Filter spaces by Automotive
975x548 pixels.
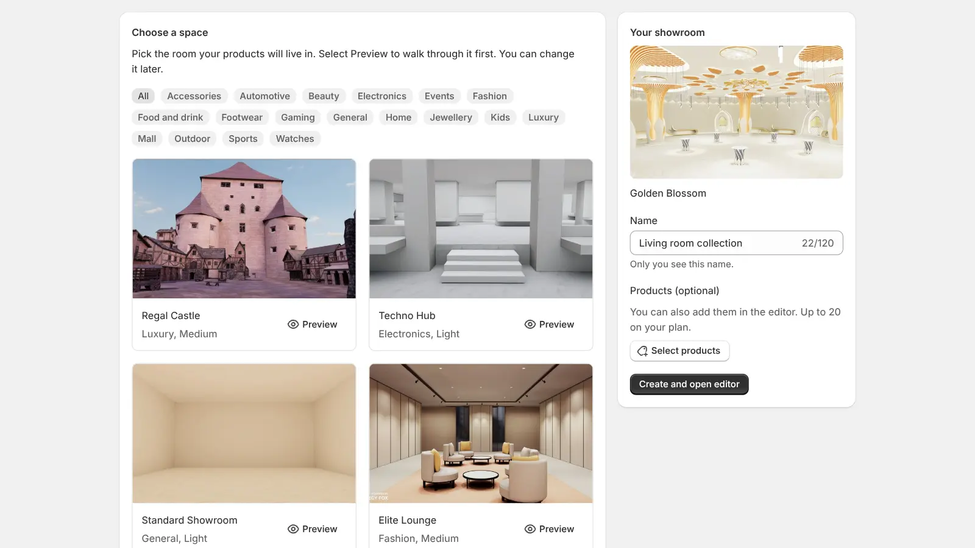[264, 96]
